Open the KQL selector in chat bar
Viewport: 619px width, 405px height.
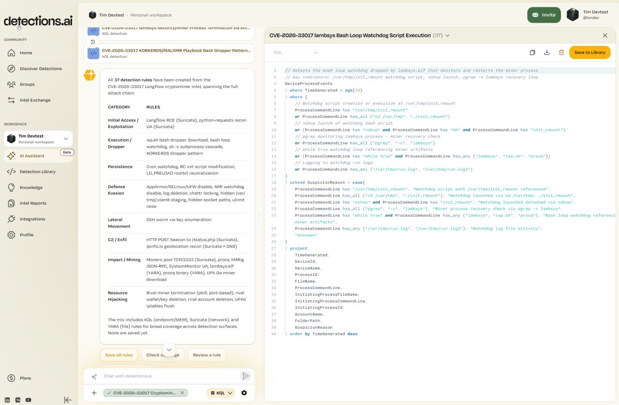(x=221, y=393)
